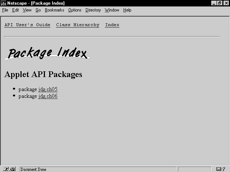The width and height of the screenshot is (230, 172).
Task: Restore the Netscape window size
Action: [x=220, y=3]
